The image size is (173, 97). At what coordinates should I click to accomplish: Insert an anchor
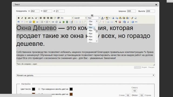60,22
